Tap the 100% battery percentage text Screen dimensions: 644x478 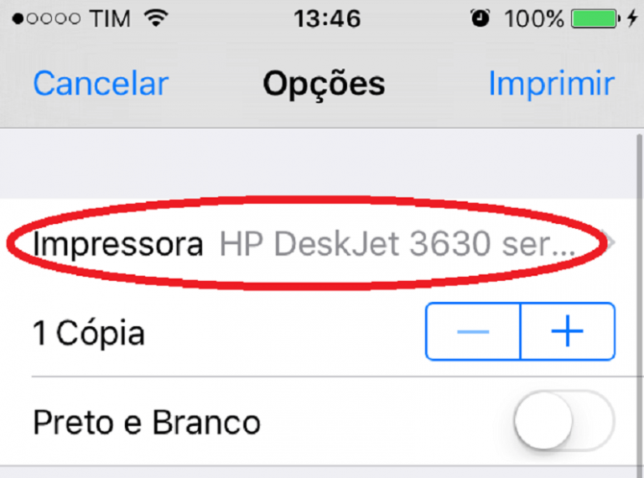(534, 19)
